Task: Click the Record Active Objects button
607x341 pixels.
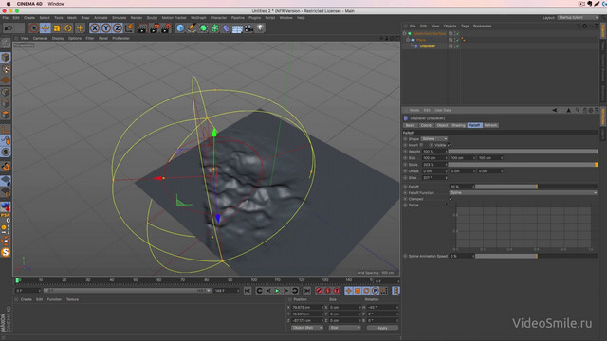Action: point(319,291)
